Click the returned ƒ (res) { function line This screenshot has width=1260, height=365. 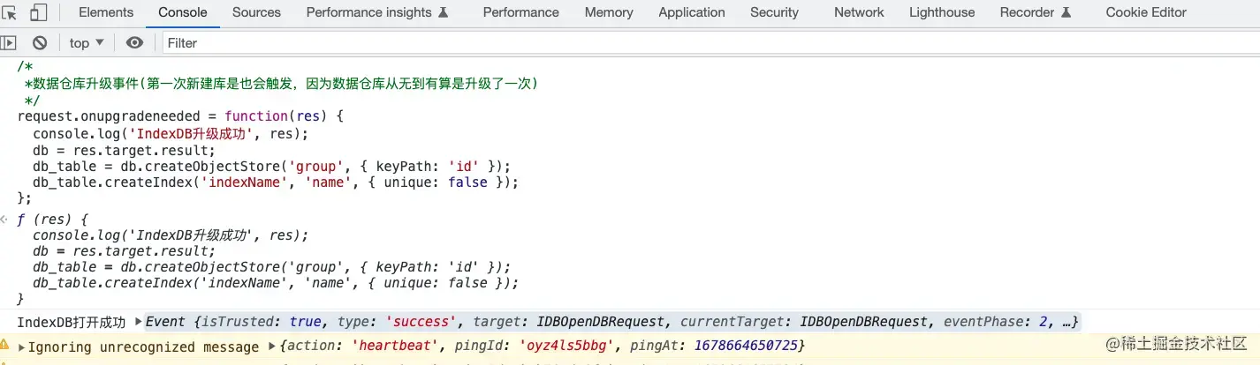53,219
